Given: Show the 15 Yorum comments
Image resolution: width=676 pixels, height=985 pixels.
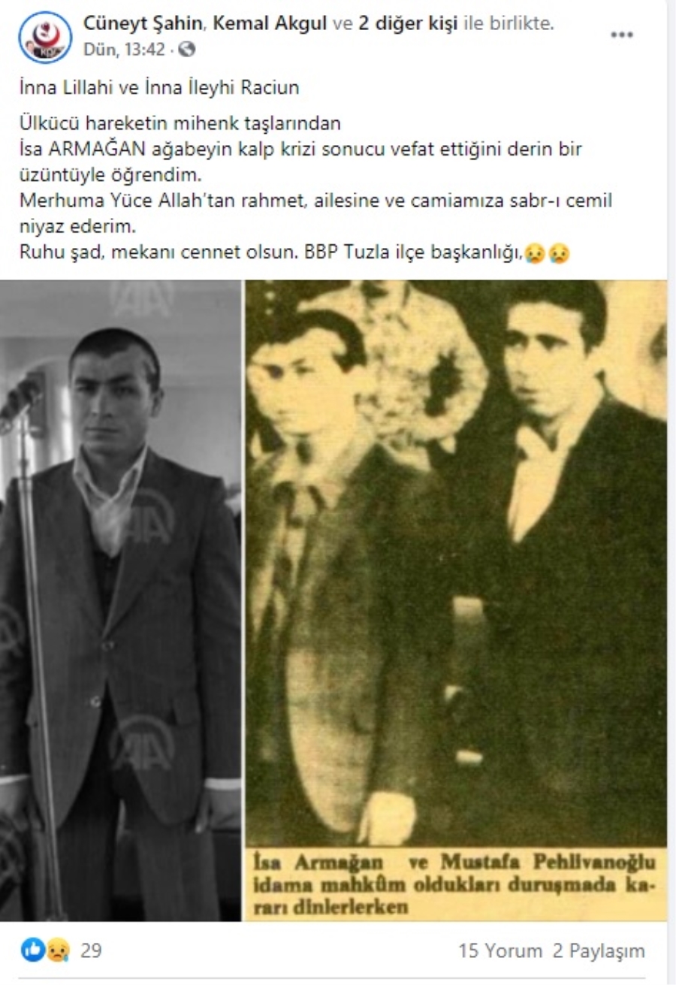Looking at the screenshot, I should (500, 950).
